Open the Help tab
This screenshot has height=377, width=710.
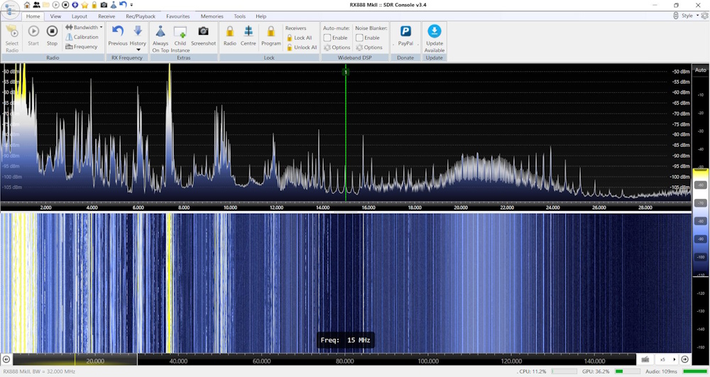pos(261,16)
